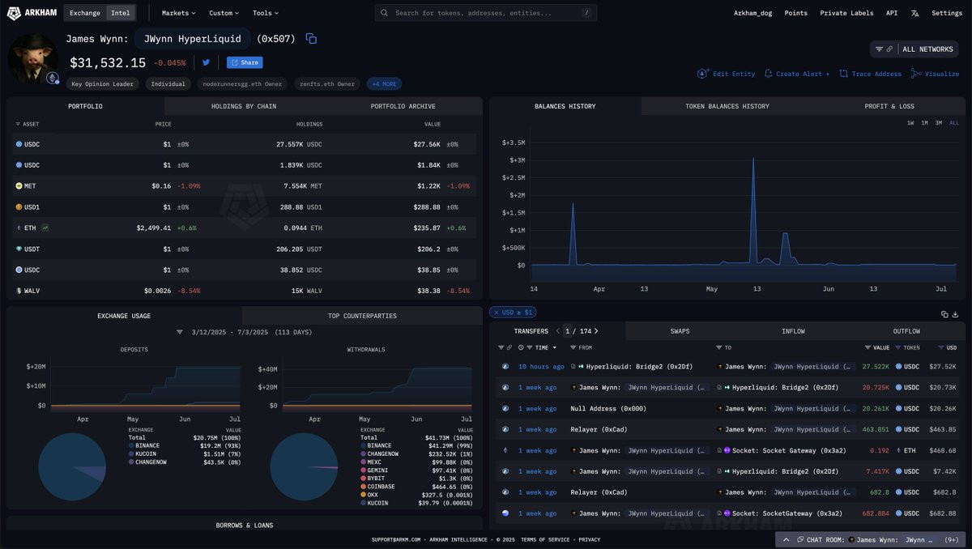Switch to Exchange mode toggle

coord(85,13)
